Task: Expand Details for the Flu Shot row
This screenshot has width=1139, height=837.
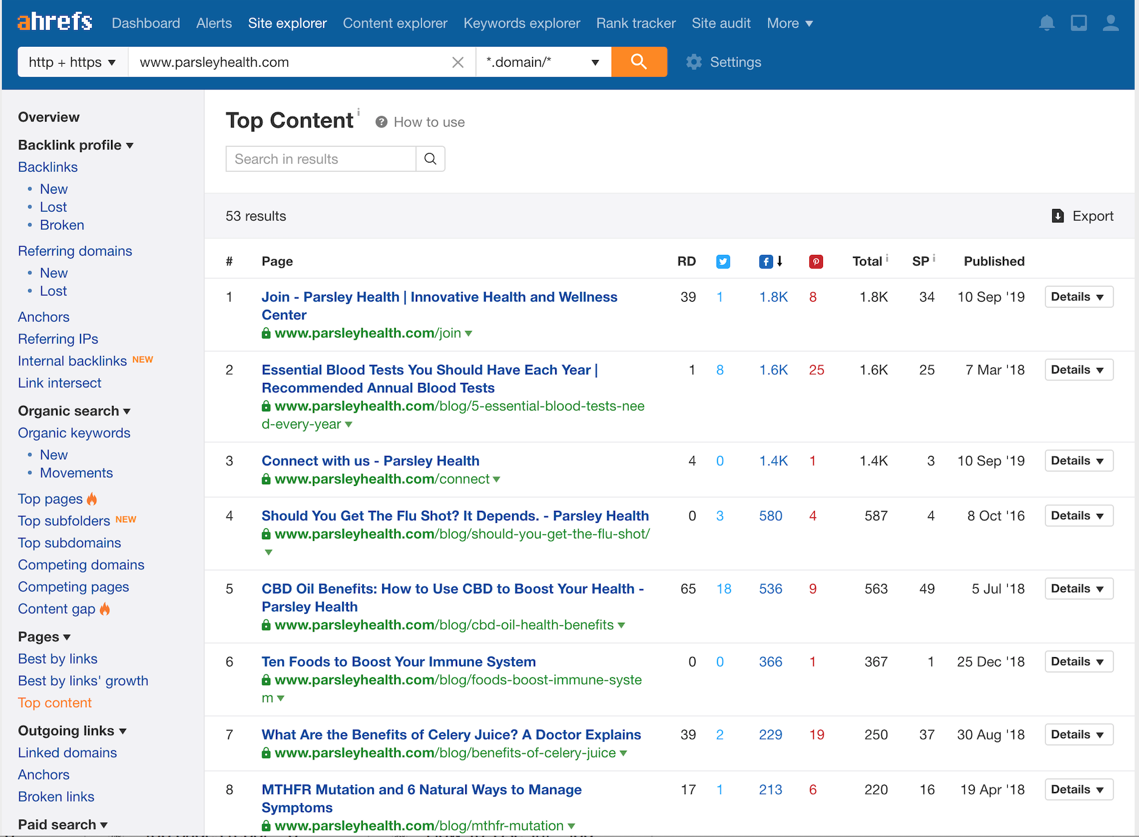Action: click(1078, 516)
